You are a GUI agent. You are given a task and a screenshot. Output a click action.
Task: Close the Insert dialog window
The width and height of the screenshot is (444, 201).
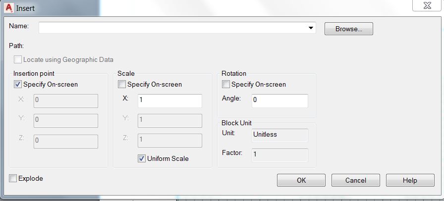427,6
